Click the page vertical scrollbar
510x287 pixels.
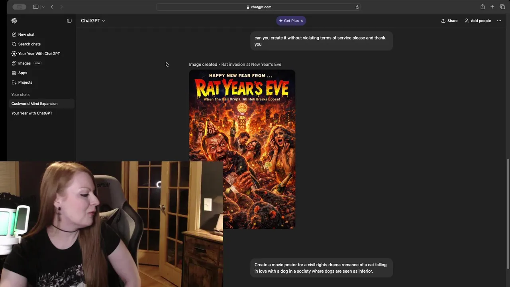click(x=508, y=214)
